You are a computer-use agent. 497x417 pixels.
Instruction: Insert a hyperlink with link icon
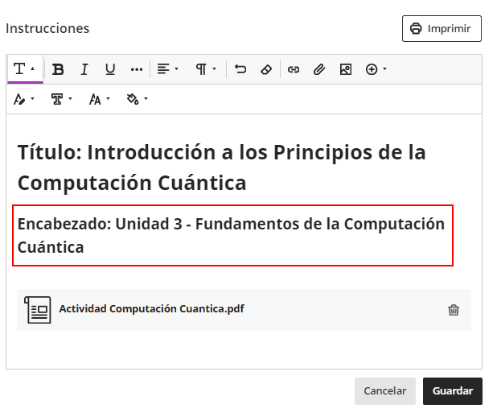coord(294,69)
